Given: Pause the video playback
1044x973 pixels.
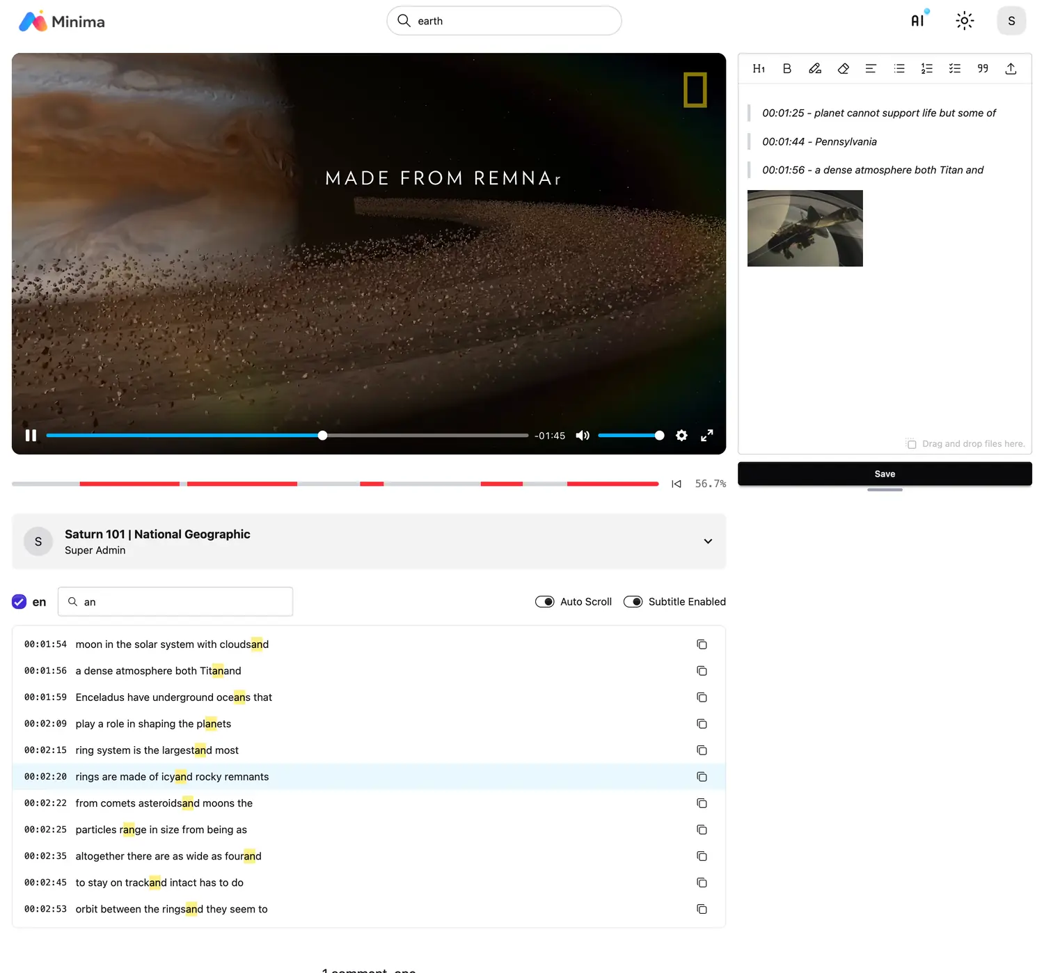Looking at the screenshot, I should tap(31, 436).
